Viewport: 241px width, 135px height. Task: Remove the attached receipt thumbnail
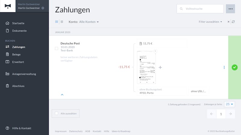point(155,51)
